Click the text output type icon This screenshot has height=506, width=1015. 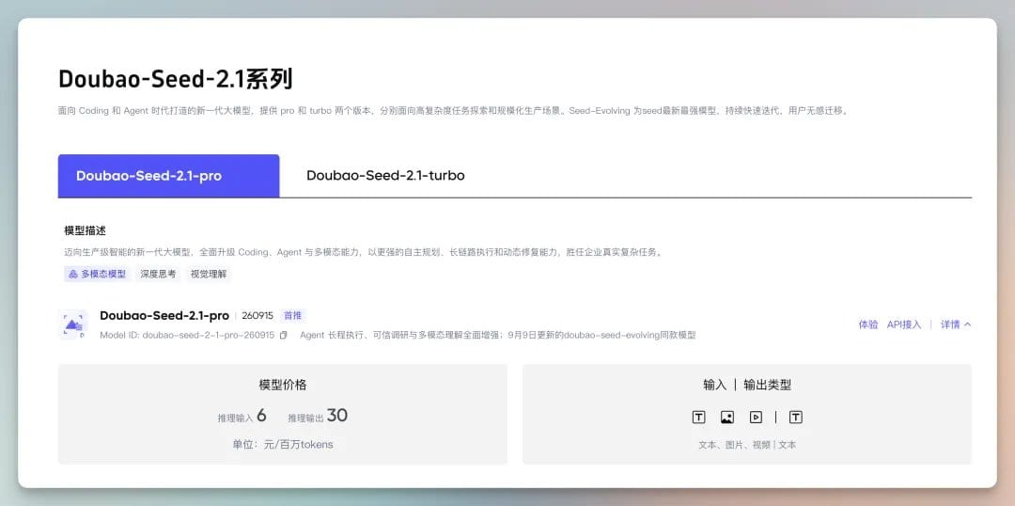[796, 418]
